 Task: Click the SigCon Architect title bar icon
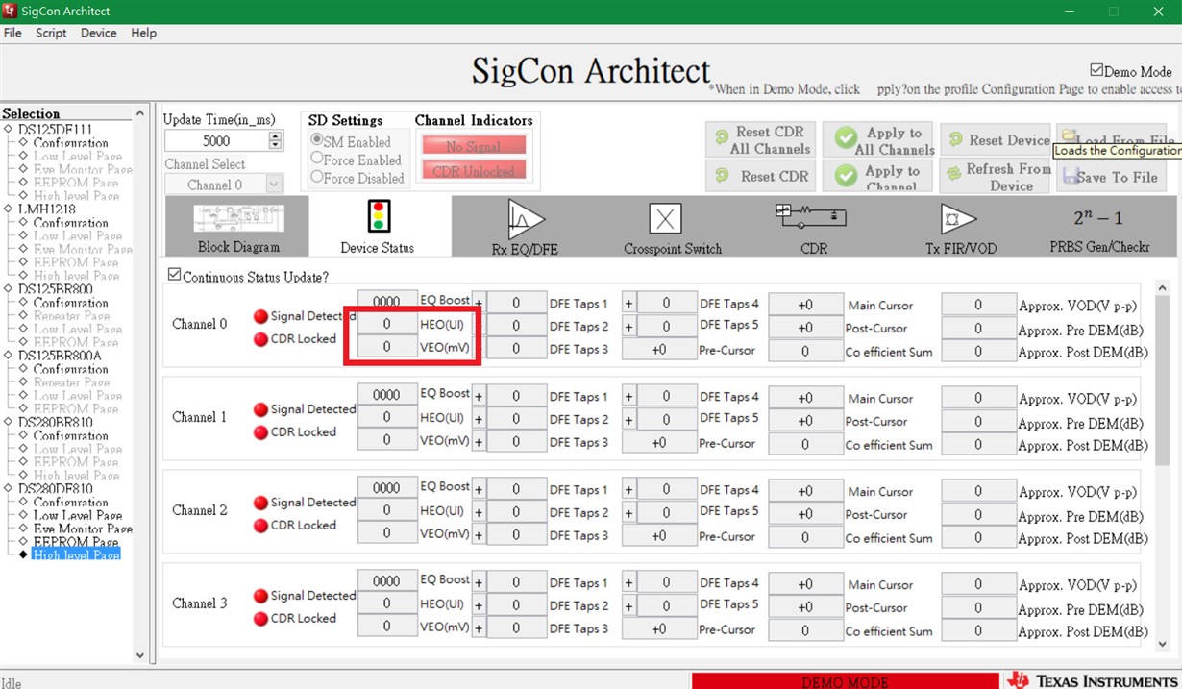10,11
